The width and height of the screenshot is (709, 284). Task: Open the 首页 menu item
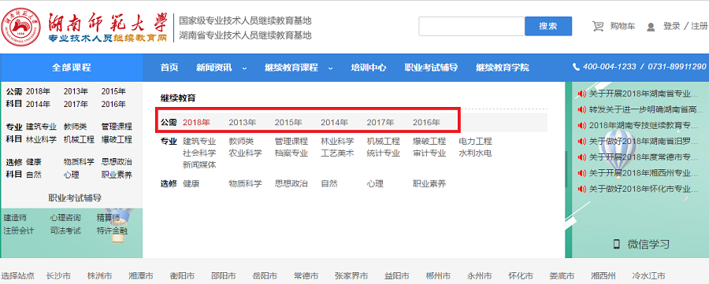[169, 68]
